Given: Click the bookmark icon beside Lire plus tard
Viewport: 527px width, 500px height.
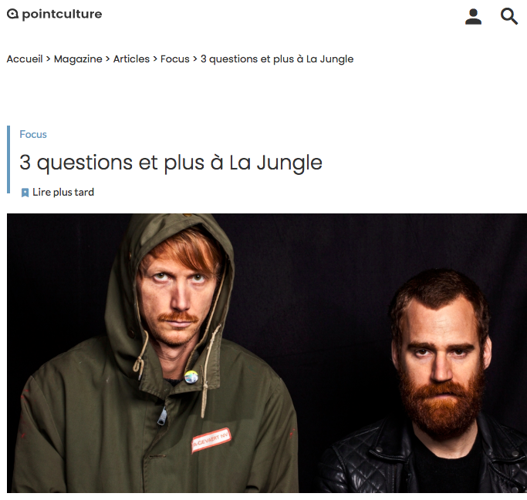Looking at the screenshot, I should pos(25,193).
